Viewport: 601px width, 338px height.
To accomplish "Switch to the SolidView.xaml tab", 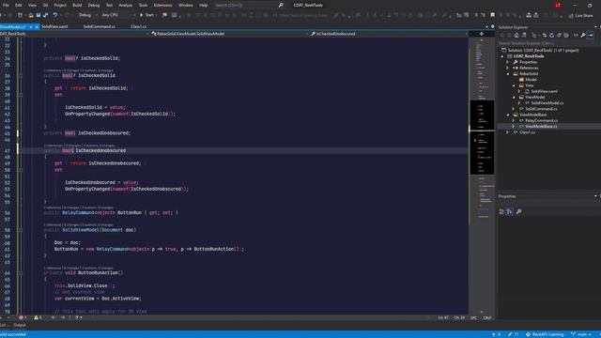I will point(54,27).
